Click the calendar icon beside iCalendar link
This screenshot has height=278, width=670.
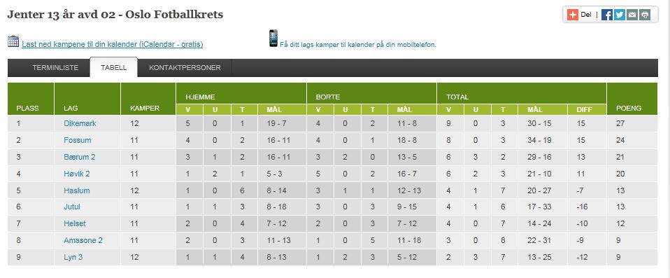click(x=13, y=41)
